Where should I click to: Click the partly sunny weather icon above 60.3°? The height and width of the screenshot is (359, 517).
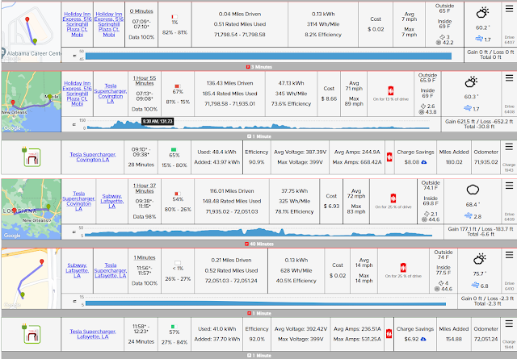coord(471,82)
